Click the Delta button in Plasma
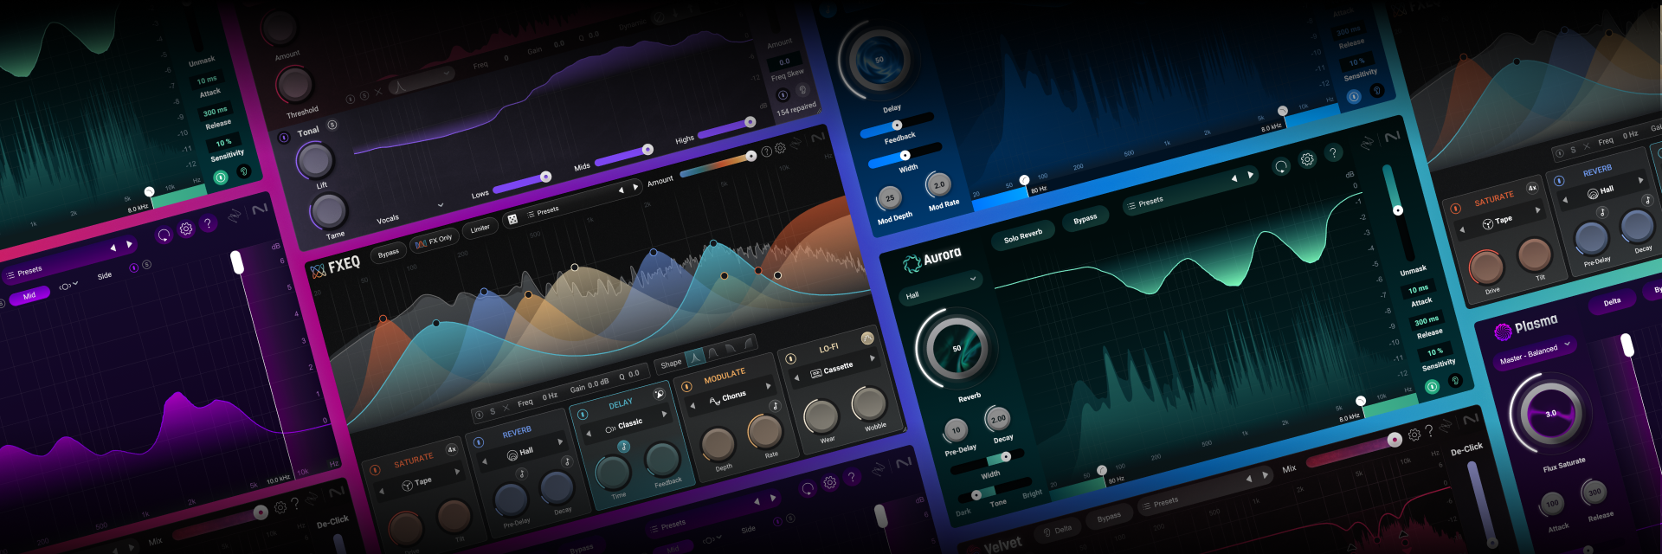 [x=1612, y=302]
